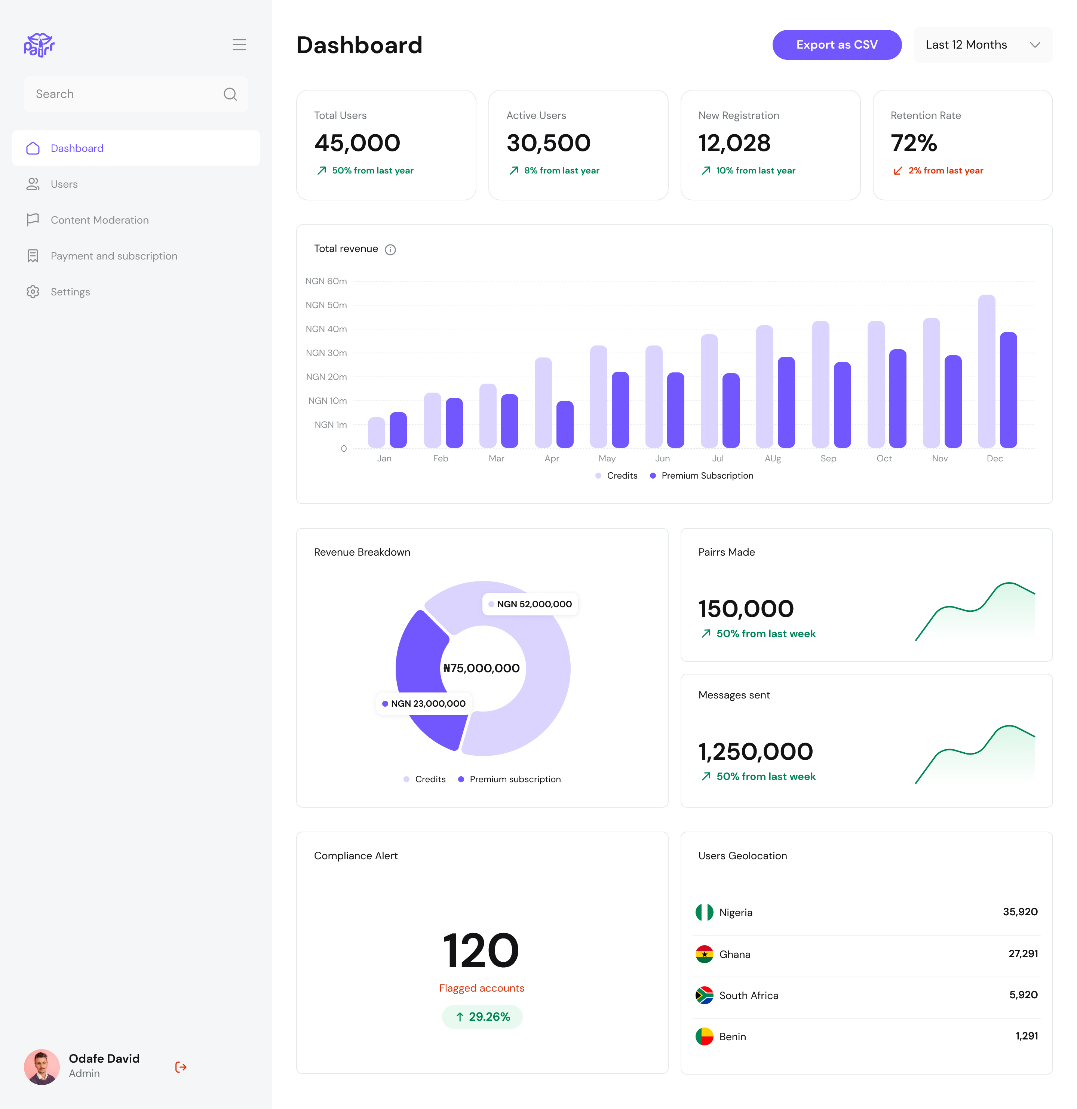
Task: Click the Pairr logo
Action: point(39,45)
